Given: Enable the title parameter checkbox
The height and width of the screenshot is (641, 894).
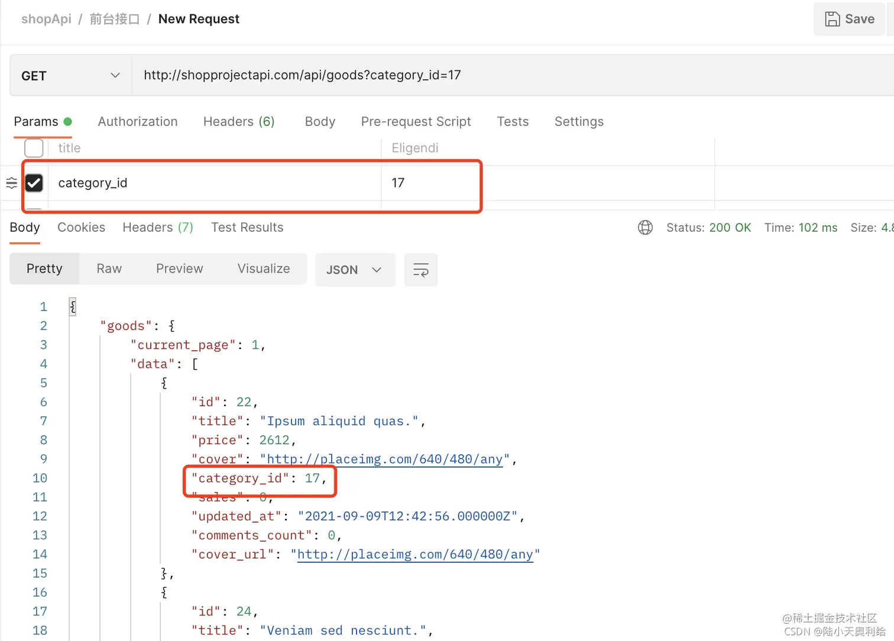Looking at the screenshot, I should click(34, 148).
